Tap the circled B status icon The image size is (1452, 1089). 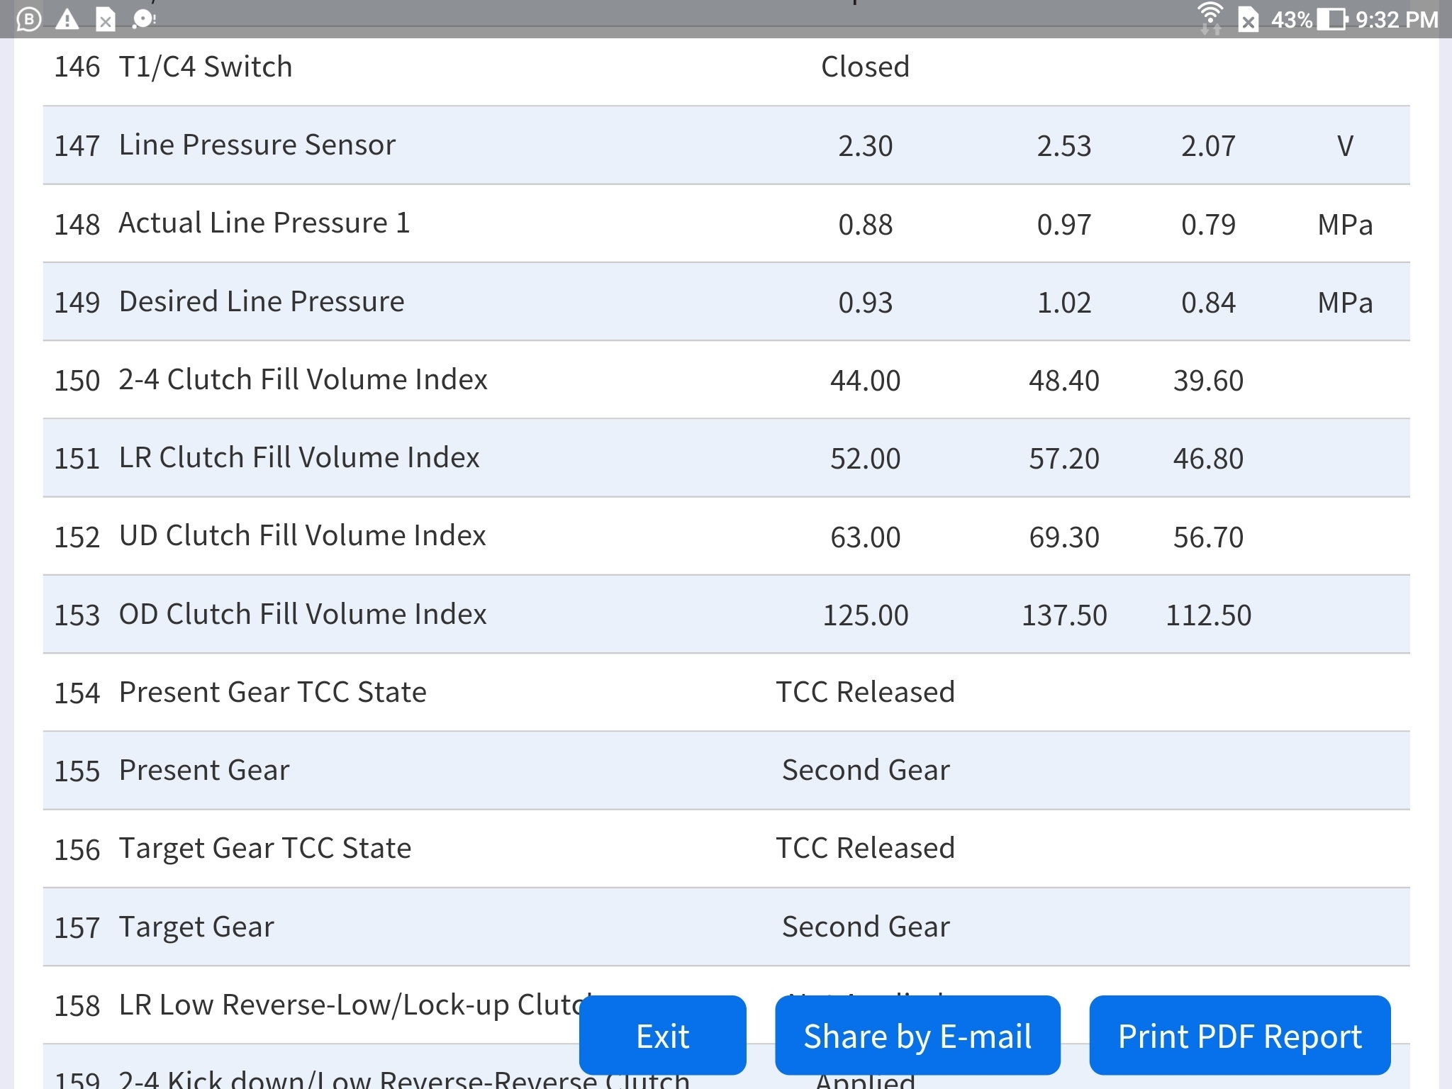28,19
